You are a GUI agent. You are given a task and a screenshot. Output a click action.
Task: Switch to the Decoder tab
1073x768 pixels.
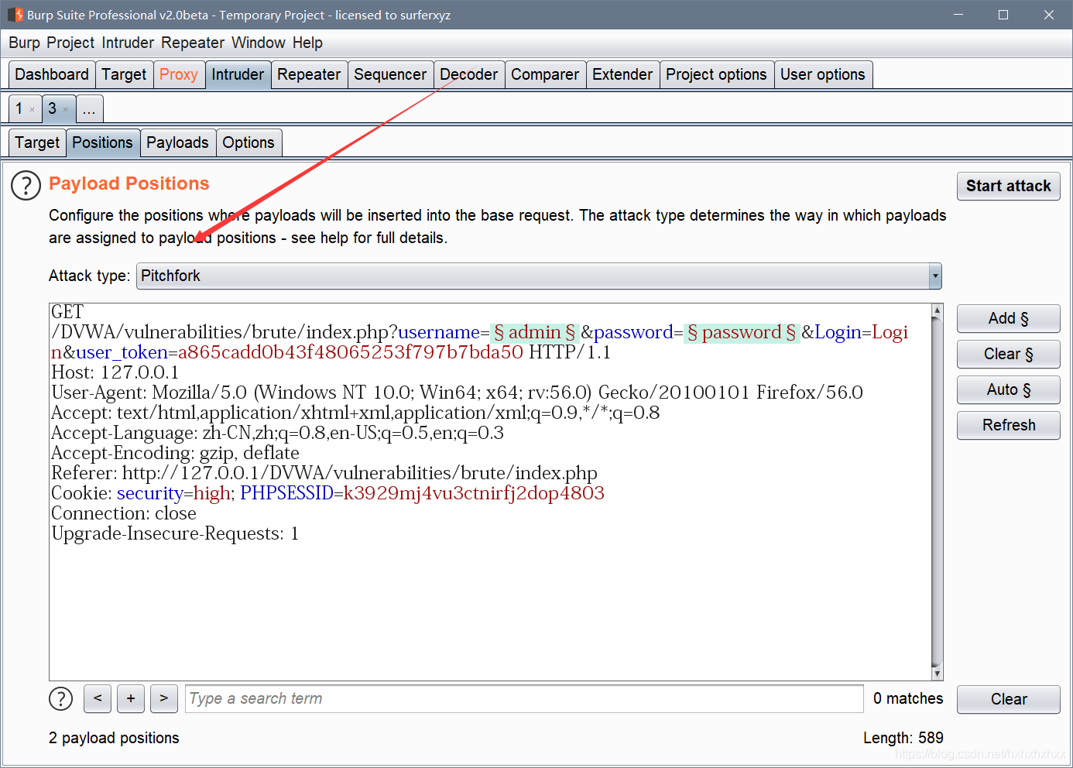469,74
